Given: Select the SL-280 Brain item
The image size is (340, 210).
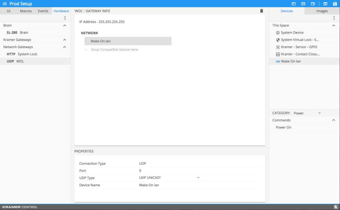Looking at the screenshot, I should (35, 33).
